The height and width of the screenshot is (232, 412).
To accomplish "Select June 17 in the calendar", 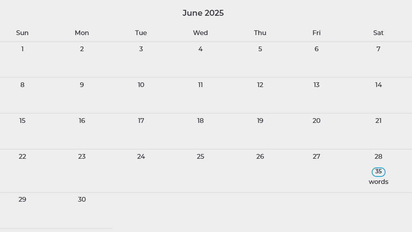I will pyautogui.click(x=141, y=121).
